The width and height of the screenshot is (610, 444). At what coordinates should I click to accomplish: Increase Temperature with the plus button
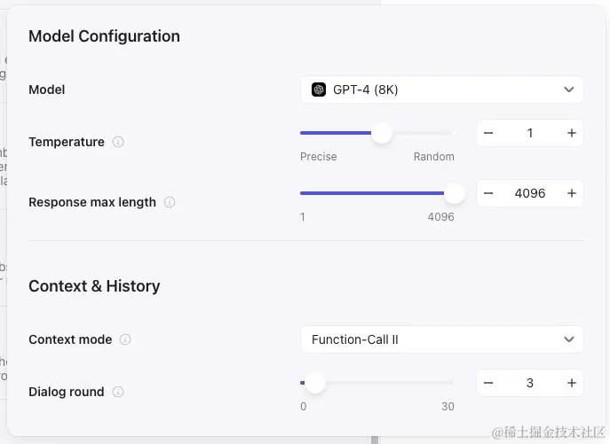coord(572,133)
